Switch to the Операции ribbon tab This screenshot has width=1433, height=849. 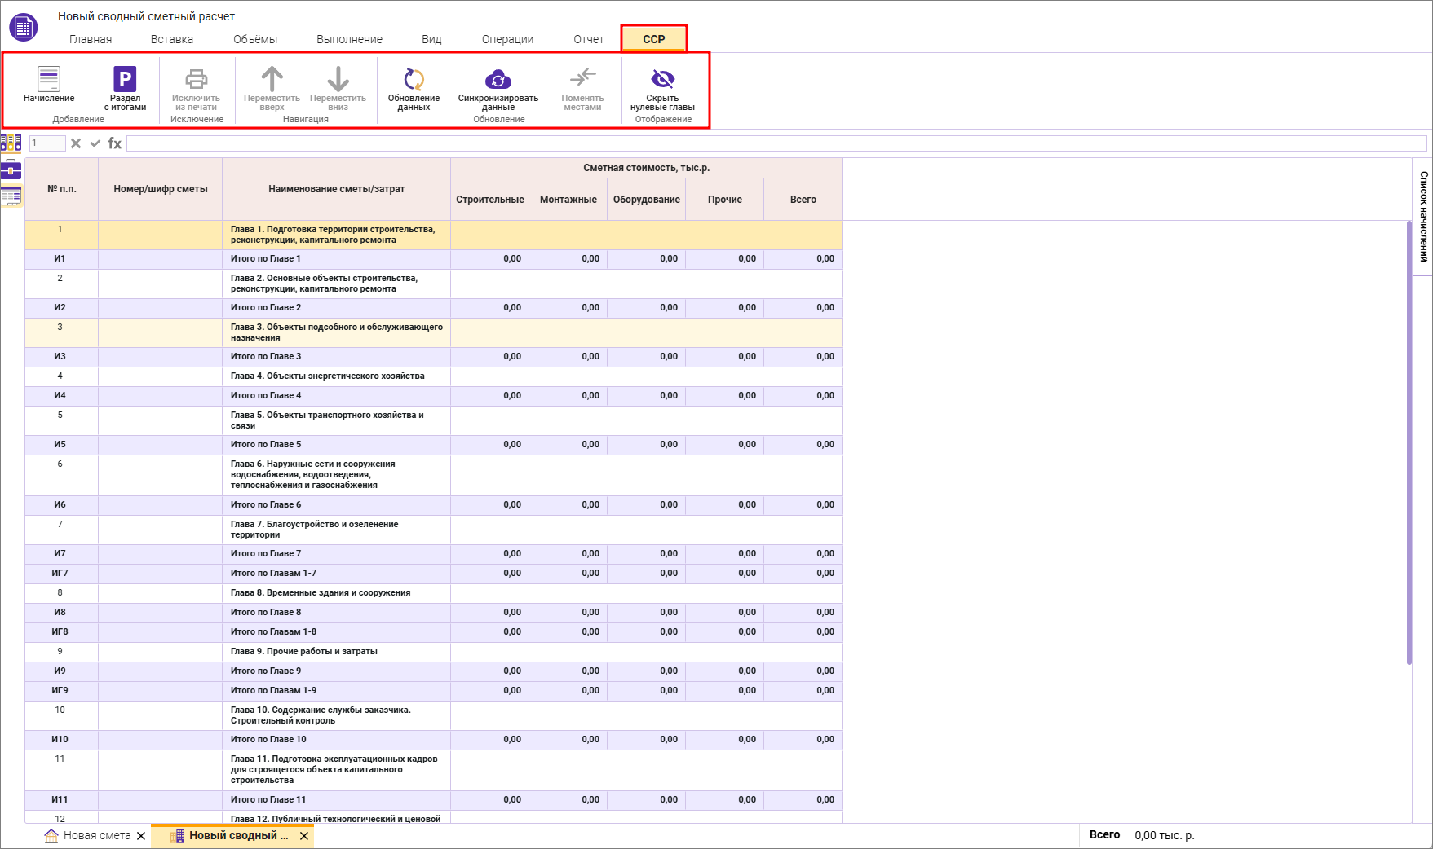coord(507,39)
